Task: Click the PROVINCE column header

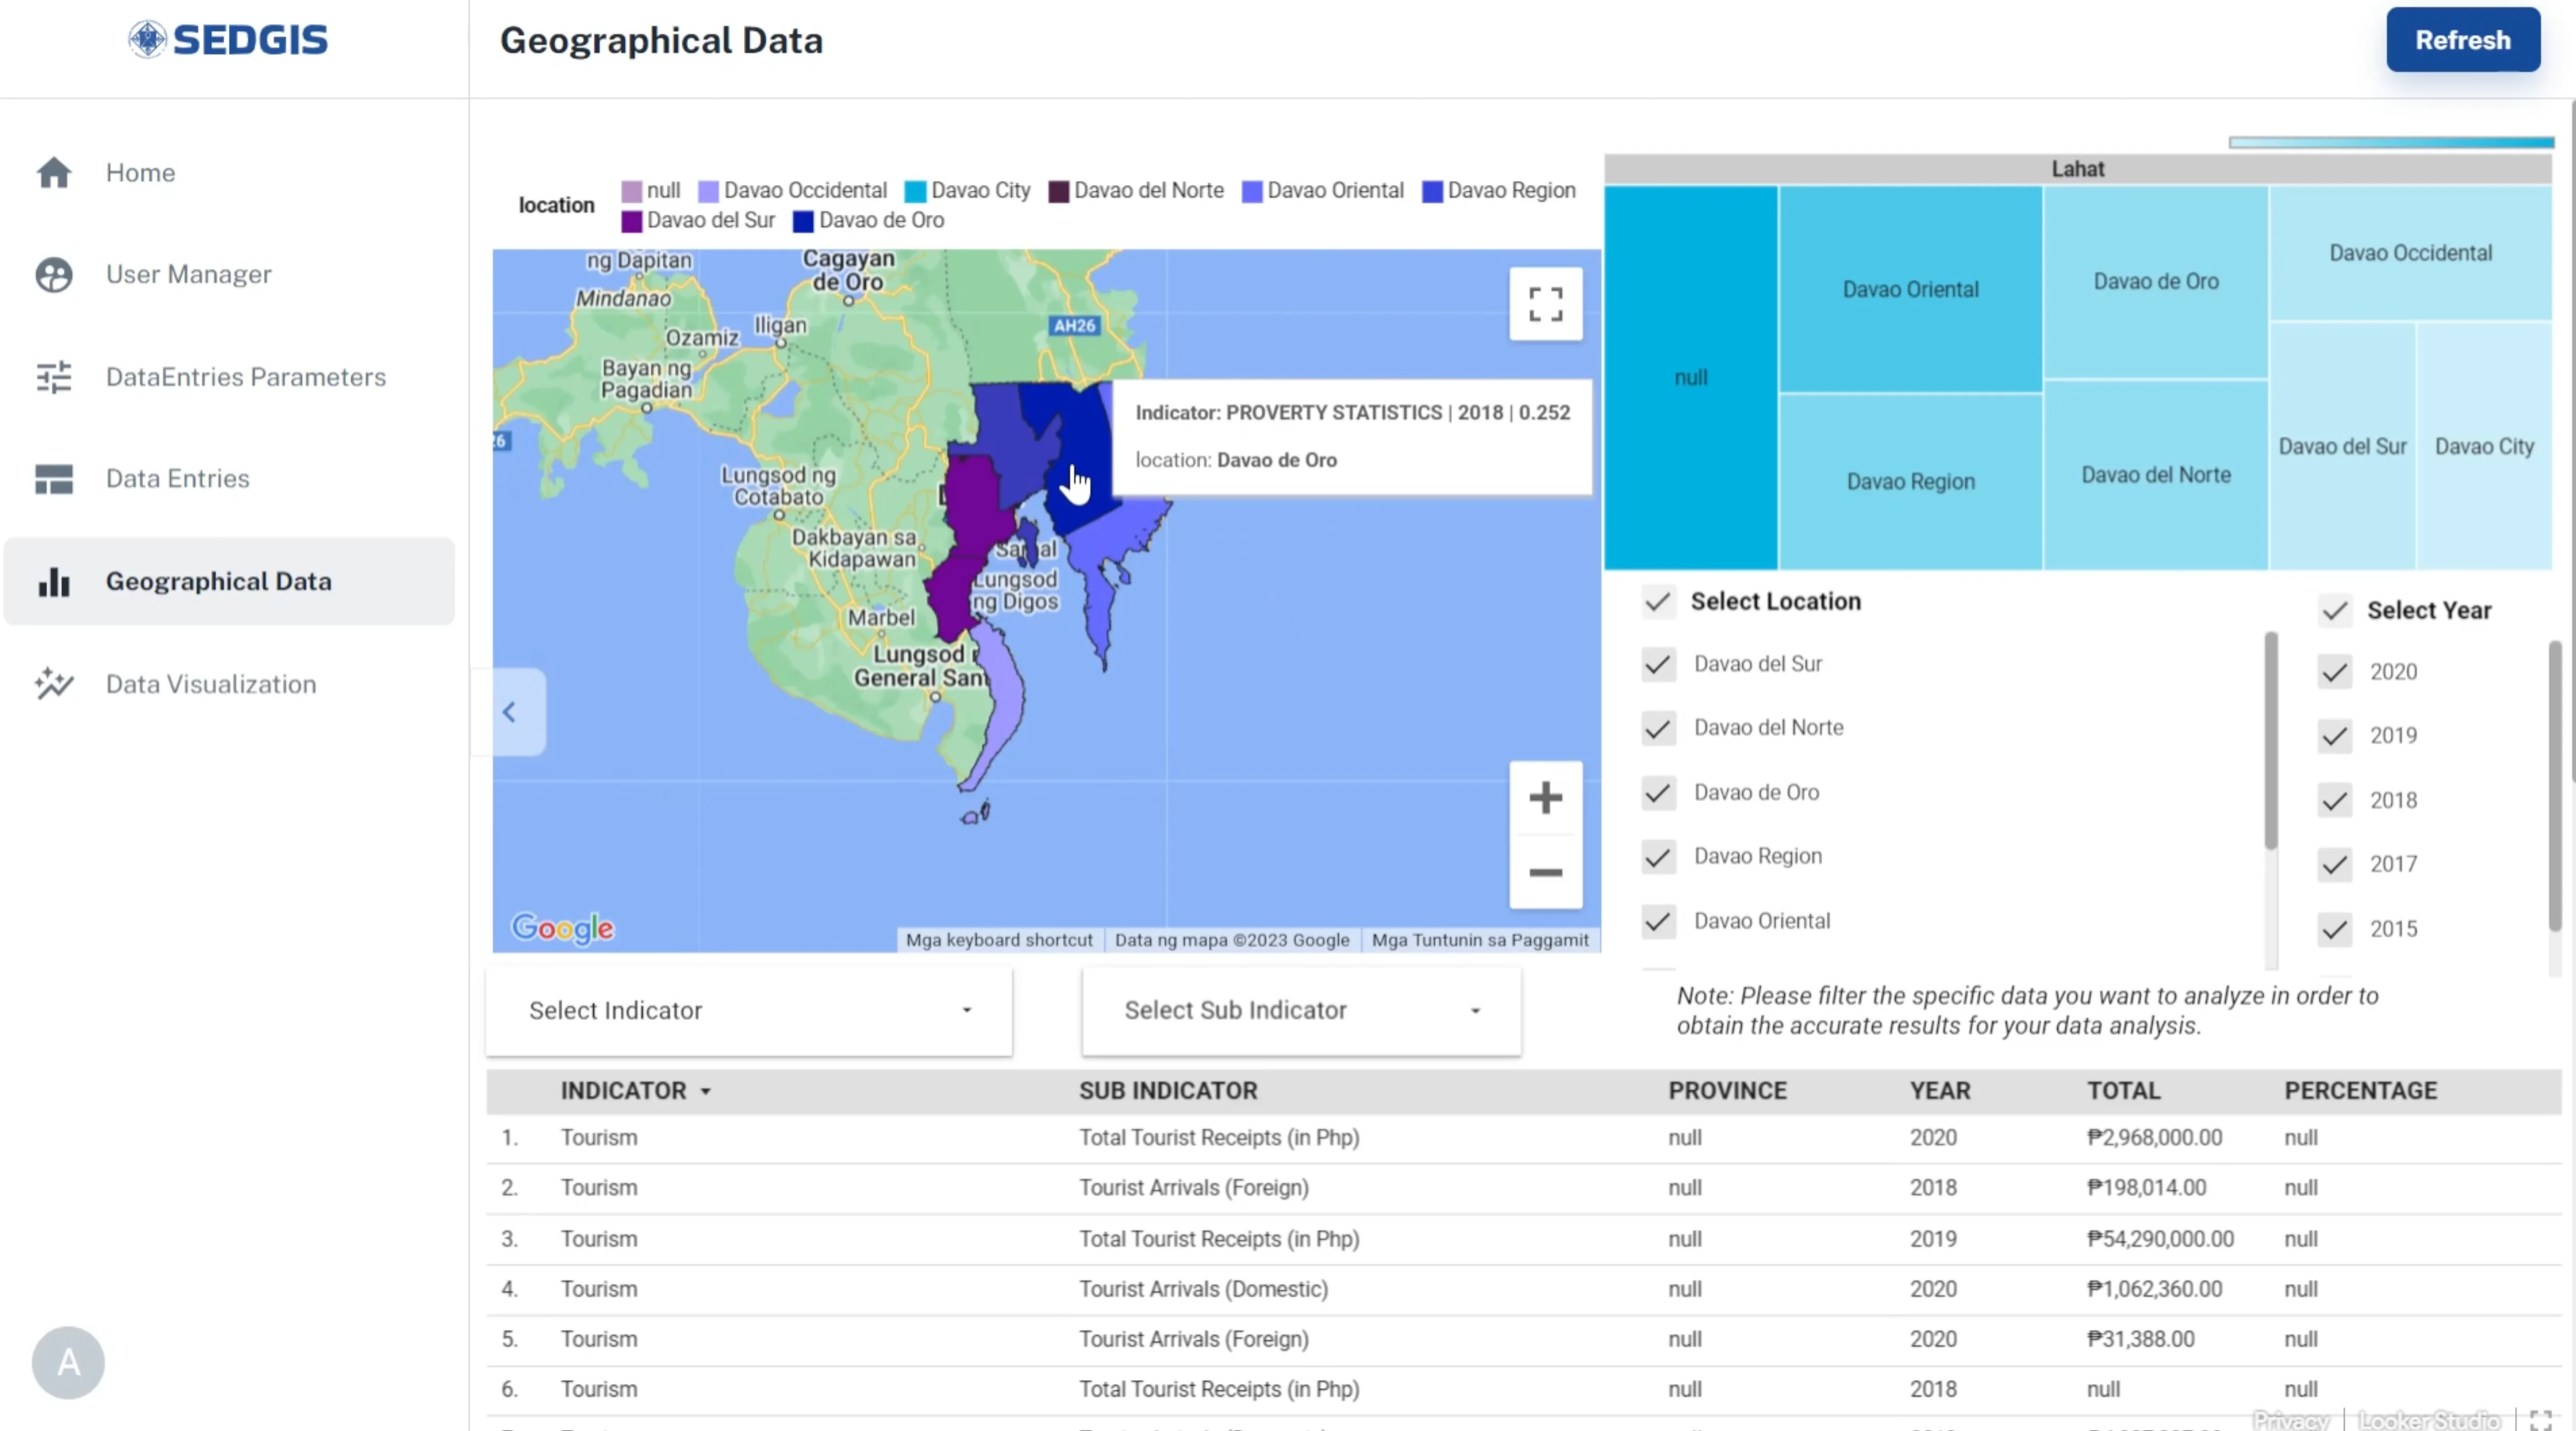Action: 1727,1091
